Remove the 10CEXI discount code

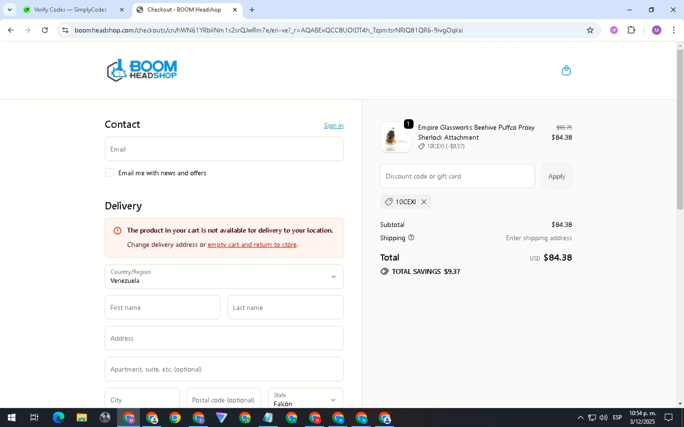pos(424,202)
